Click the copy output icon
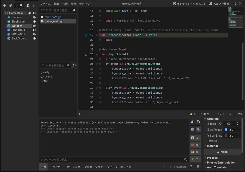The height and width of the screenshot is (172, 245). pyautogui.click(x=198, y=122)
